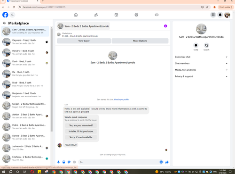This screenshot has width=235, height=174.
Task: Search in conversation magnifier icon
Action: (x=206, y=45)
